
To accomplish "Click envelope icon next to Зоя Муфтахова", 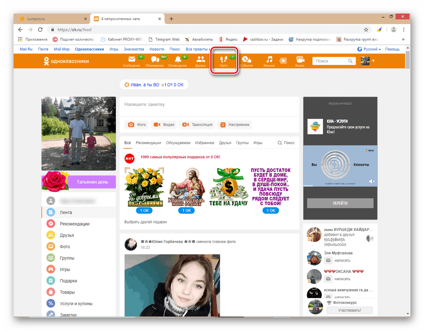I will tap(328, 261).
